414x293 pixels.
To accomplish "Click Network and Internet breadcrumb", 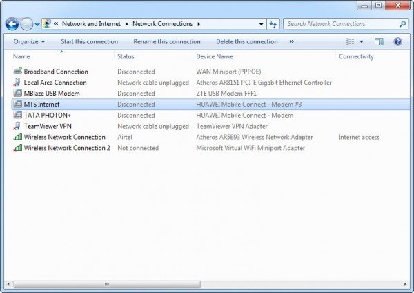I will (x=91, y=24).
